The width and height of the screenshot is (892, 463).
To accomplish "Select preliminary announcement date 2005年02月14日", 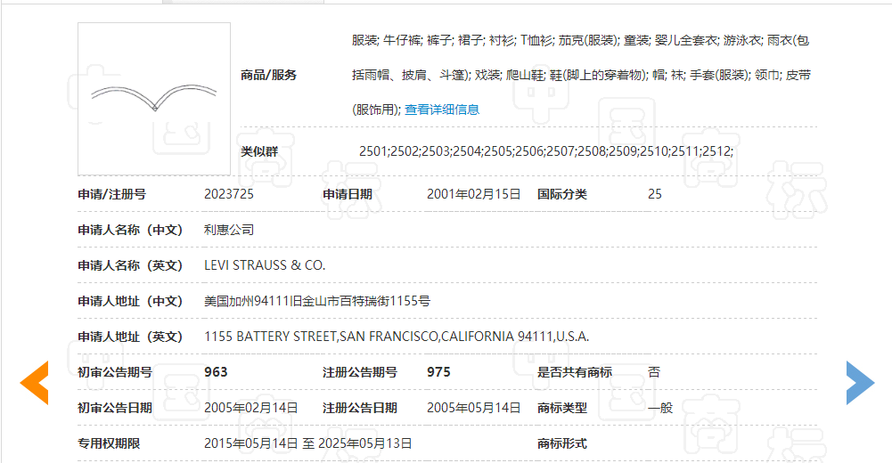I will [251, 408].
